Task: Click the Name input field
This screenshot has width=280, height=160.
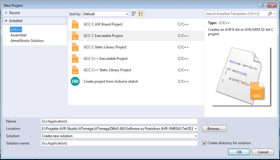Action: coord(119,121)
